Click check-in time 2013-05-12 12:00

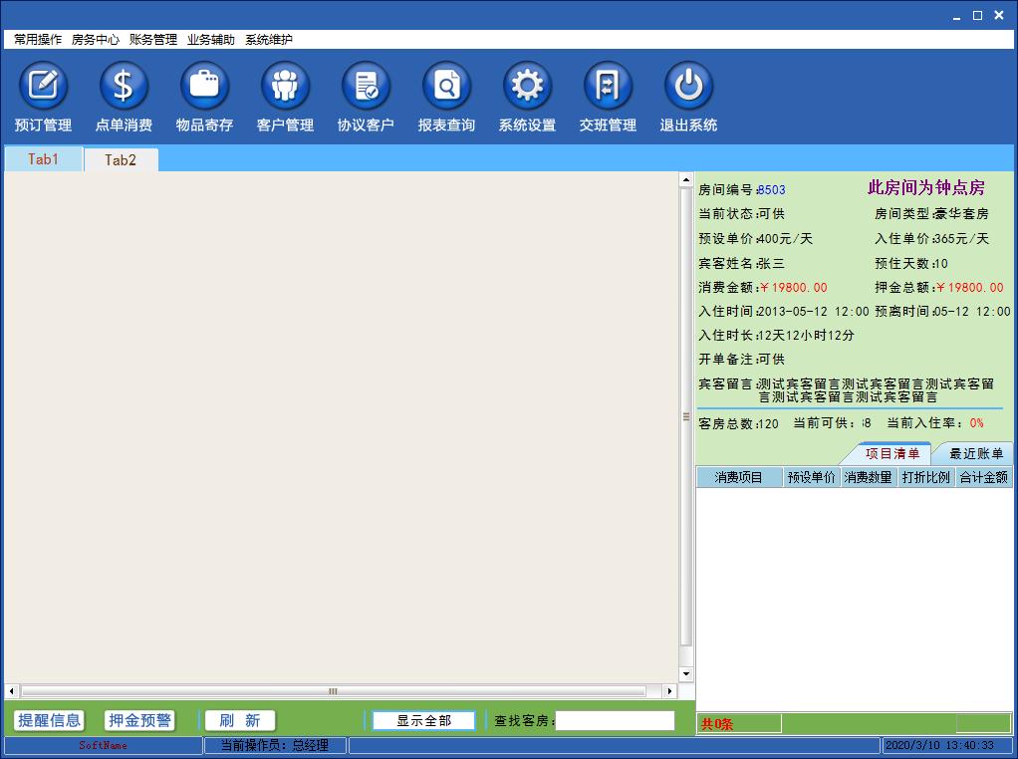tap(814, 311)
